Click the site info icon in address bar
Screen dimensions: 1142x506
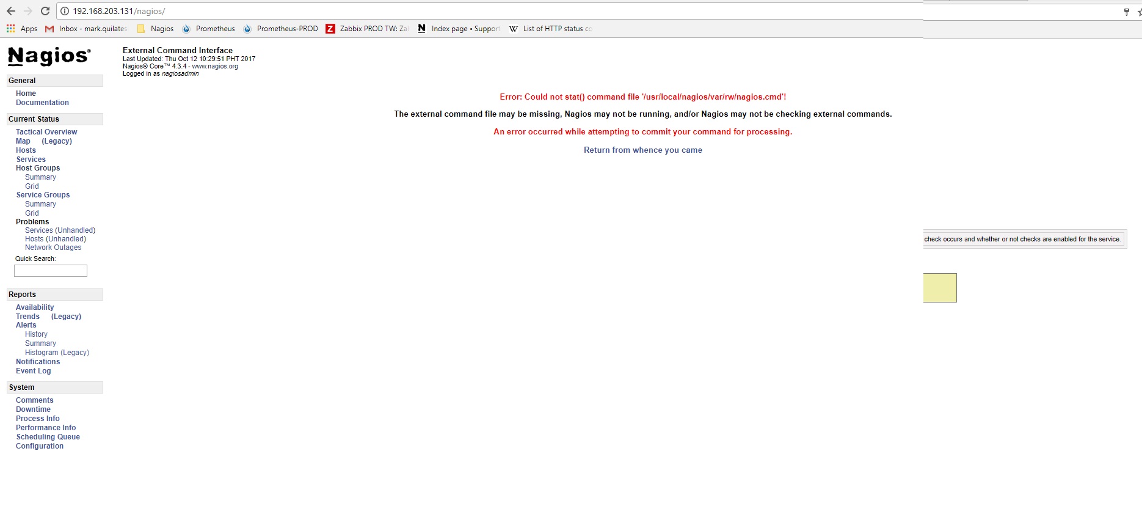[65, 11]
